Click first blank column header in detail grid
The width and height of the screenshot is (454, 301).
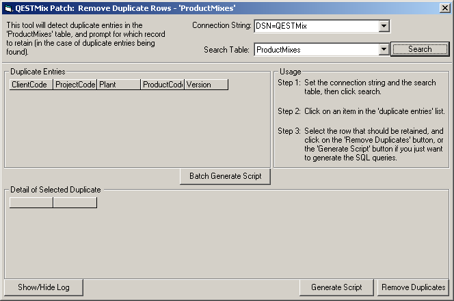point(31,203)
